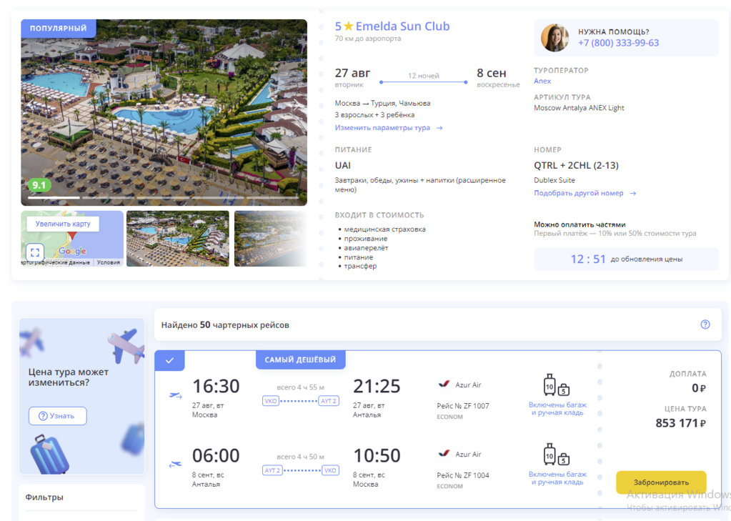Viewport: 731px width, 521px height.
Task: Click the 'Самый дешёвый' flight label
Action: [300, 359]
